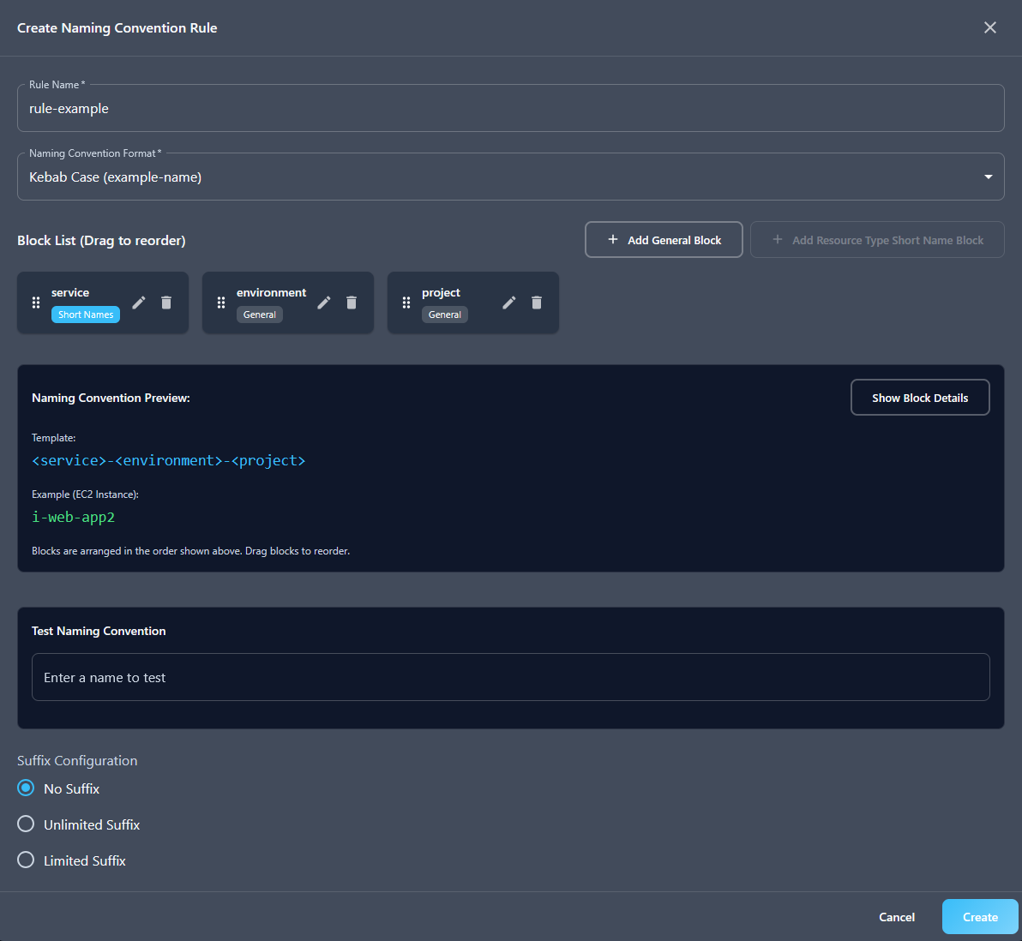
Task: Delete the environment block
Action: click(x=352, y=303)
